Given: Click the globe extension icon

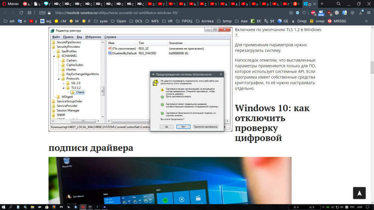Looking at the screenshot, I should point(337,13).
